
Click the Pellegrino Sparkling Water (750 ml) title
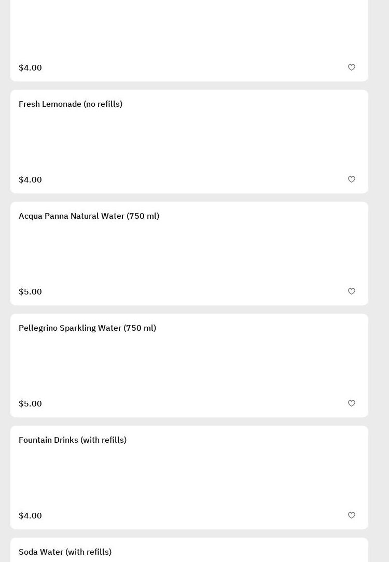coord(87,328)
